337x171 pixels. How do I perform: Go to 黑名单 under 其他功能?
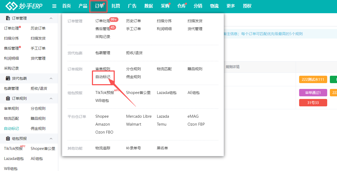pyautogui.click(x=162, y=148)
